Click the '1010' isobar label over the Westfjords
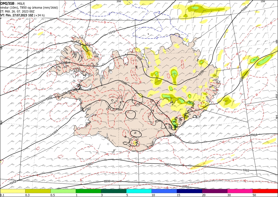 pos(40,52)
